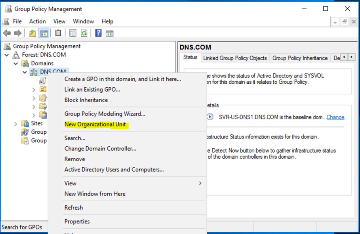Screen dimensions: 360x234
Task: Expand the Sites node
Action: 16,124
